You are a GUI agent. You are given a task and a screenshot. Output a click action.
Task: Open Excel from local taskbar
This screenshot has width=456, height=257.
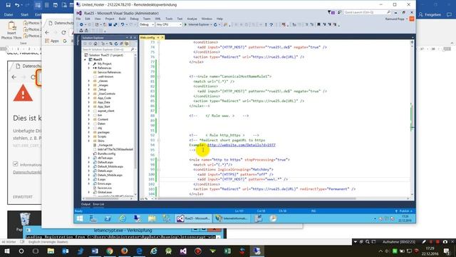click(227, 251)
